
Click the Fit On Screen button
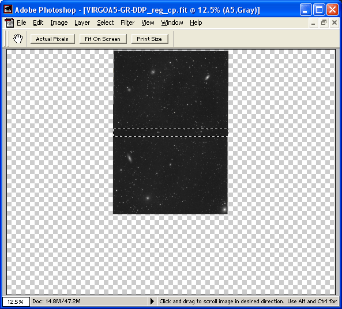coord(103,39)
